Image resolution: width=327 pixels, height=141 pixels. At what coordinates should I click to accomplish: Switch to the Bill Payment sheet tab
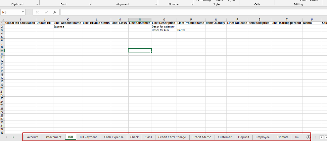tap(88, 137)
